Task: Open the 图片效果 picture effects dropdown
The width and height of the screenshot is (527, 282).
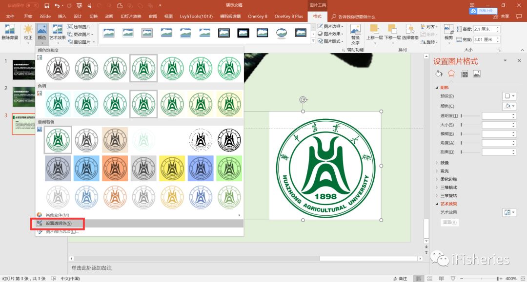Action: 330,34
